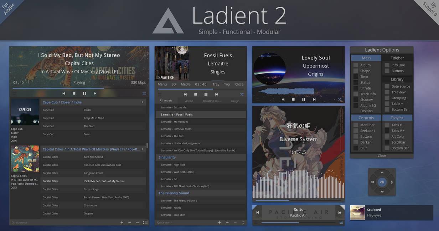Screen dimensions: 439x231
Task: Previous track button in Pacific Air mini player
Action: [257, 212]
